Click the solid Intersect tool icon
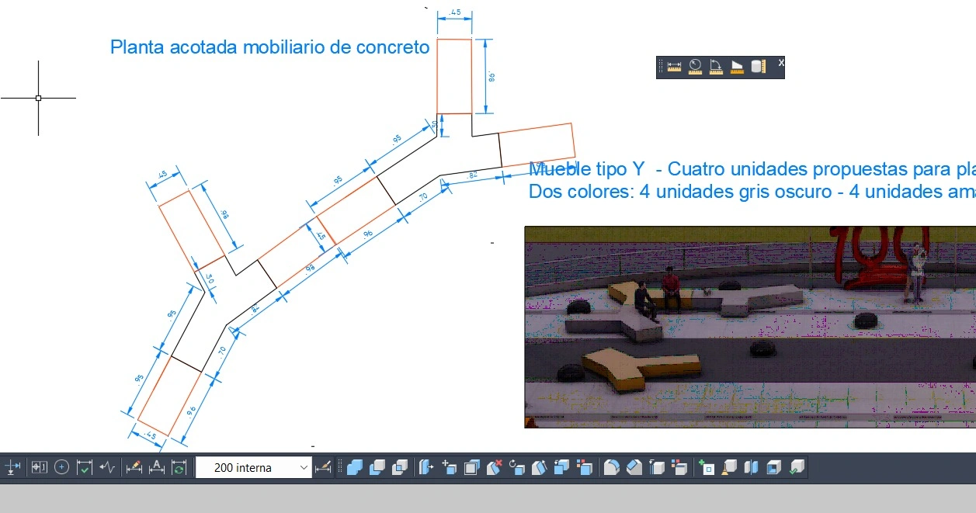Viewport: 976px width, 513px height. (x=401, y=468)
